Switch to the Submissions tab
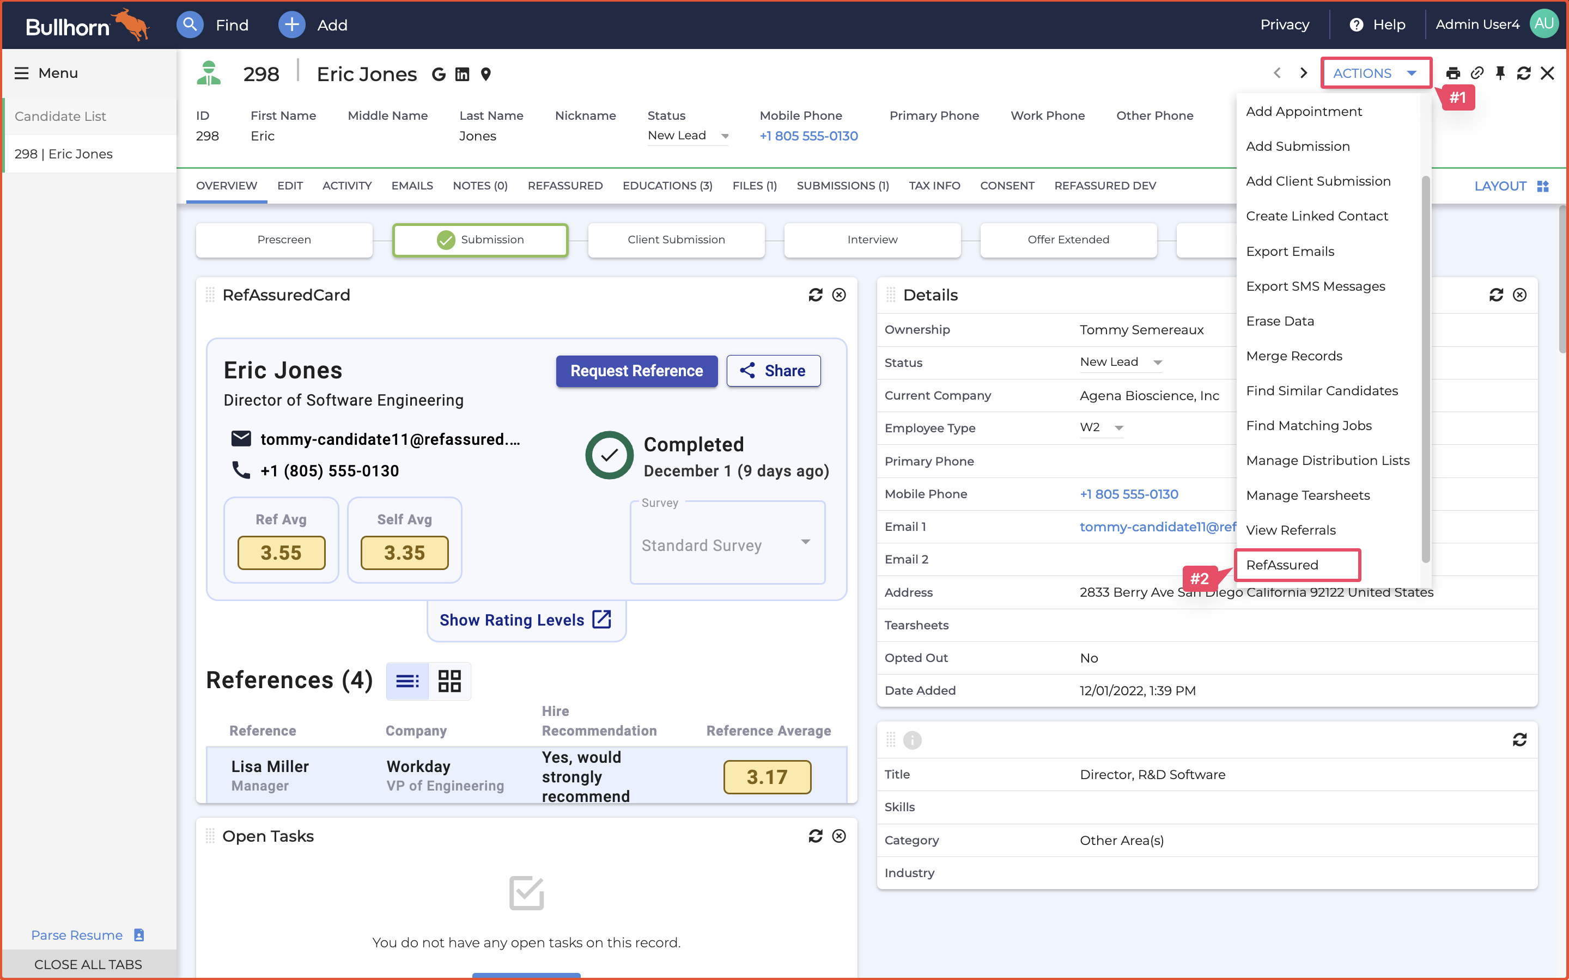Viewport: 1569px width, 980px height. [842, 185]
